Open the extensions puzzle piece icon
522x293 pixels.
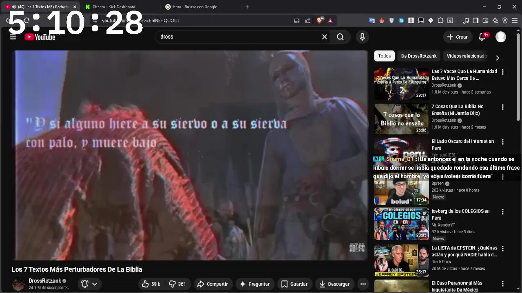point(440,20)
